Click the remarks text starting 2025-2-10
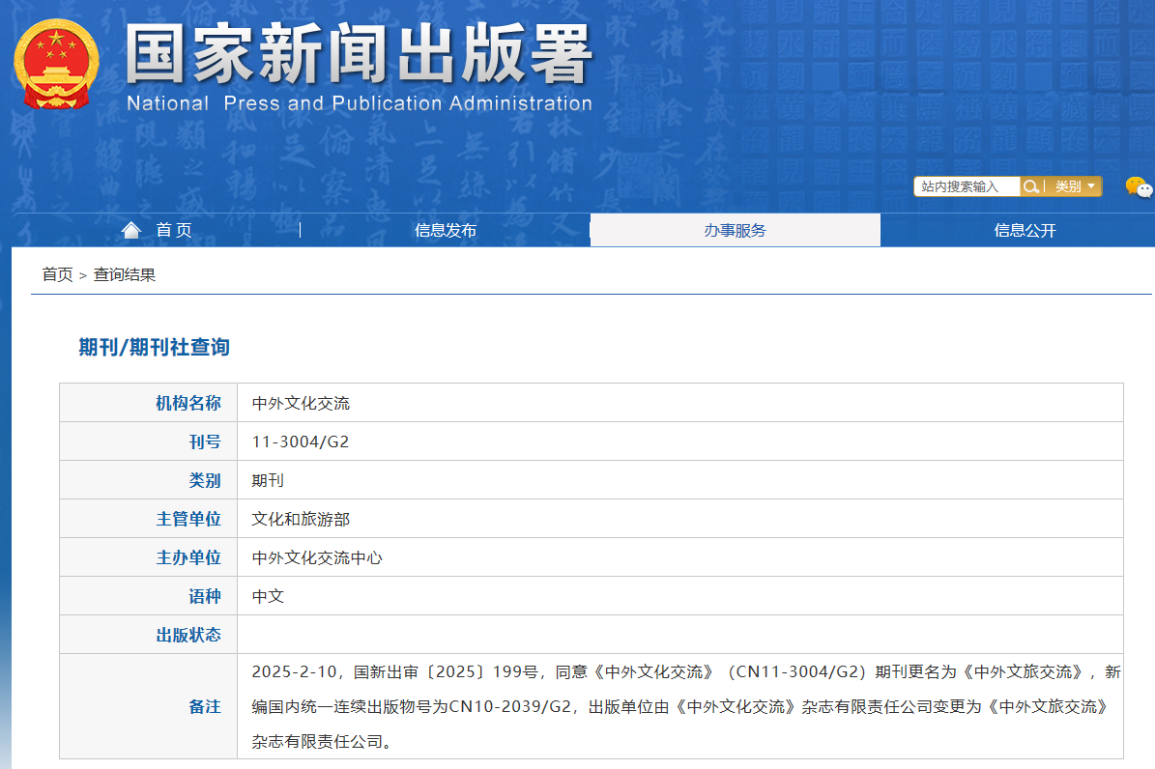Viewport: 1155px width, 769px height. coord(686,706)
